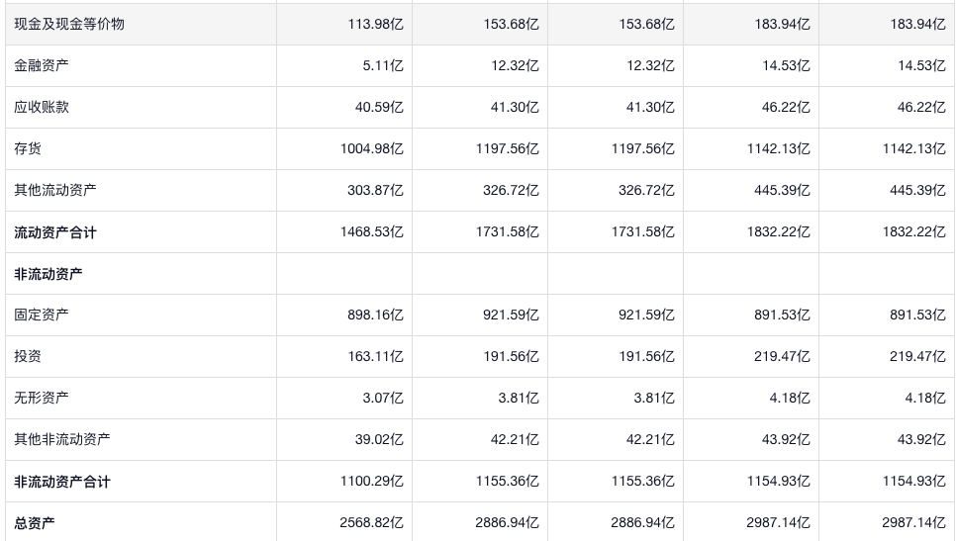Select the 总资产 row label
Screen dimensions: 956x541
pyautogui.click(x=35, y=523)
